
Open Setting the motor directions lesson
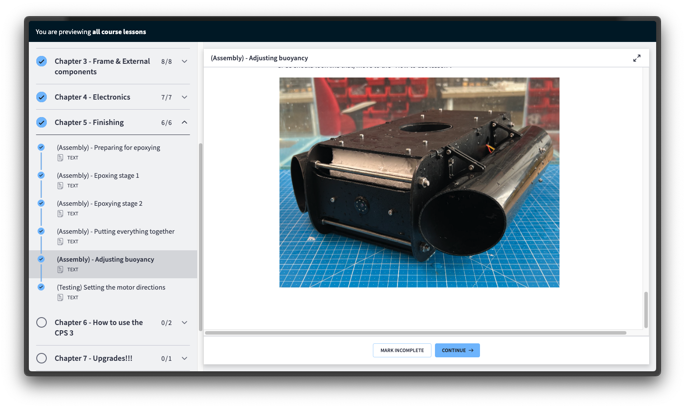111,287
